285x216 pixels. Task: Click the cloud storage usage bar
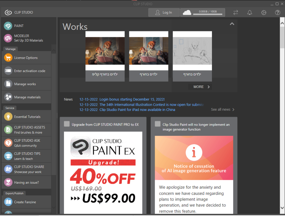click(x=208, y=14)
